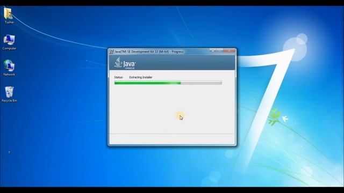The height and width of the screenshot is (193, 344).
Task: Select the Network desktop icon
Action: point(9,65)
